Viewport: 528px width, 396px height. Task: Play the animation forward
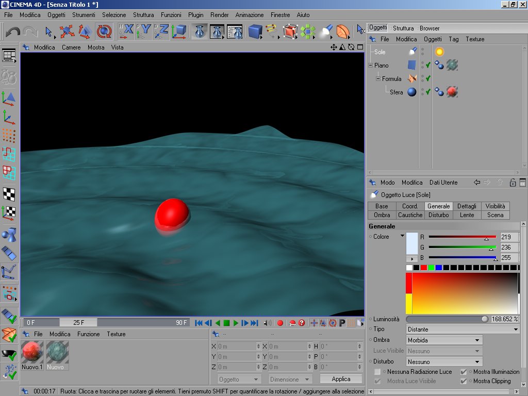click(x=236, y=323)
